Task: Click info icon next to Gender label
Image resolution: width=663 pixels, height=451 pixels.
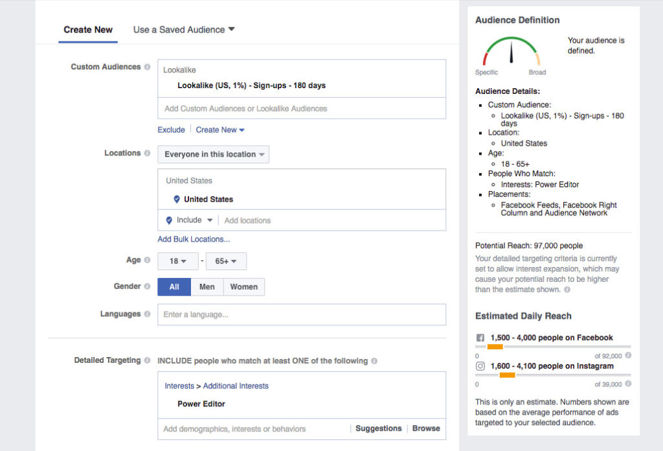Action: click(x=147, y=286)
